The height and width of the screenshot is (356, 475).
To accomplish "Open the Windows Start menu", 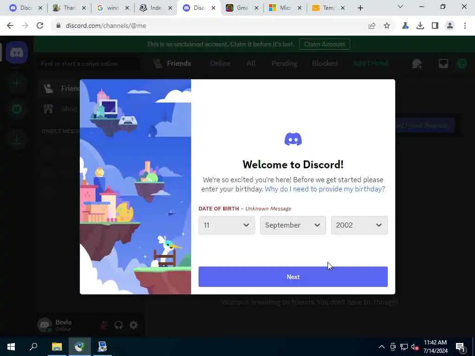I will (x=11, y=347).
